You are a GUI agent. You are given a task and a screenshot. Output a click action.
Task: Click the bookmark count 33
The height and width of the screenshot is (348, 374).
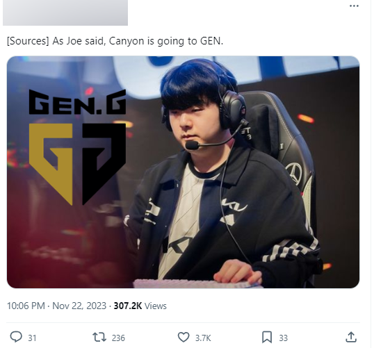pos(284,338)
